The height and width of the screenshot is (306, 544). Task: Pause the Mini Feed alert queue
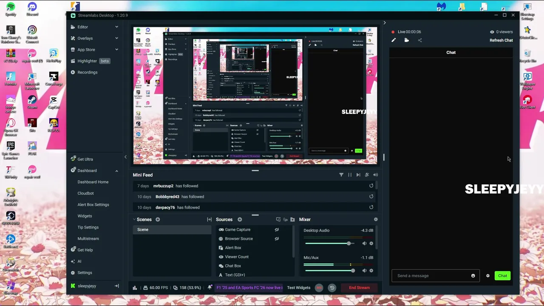(350, 175)
